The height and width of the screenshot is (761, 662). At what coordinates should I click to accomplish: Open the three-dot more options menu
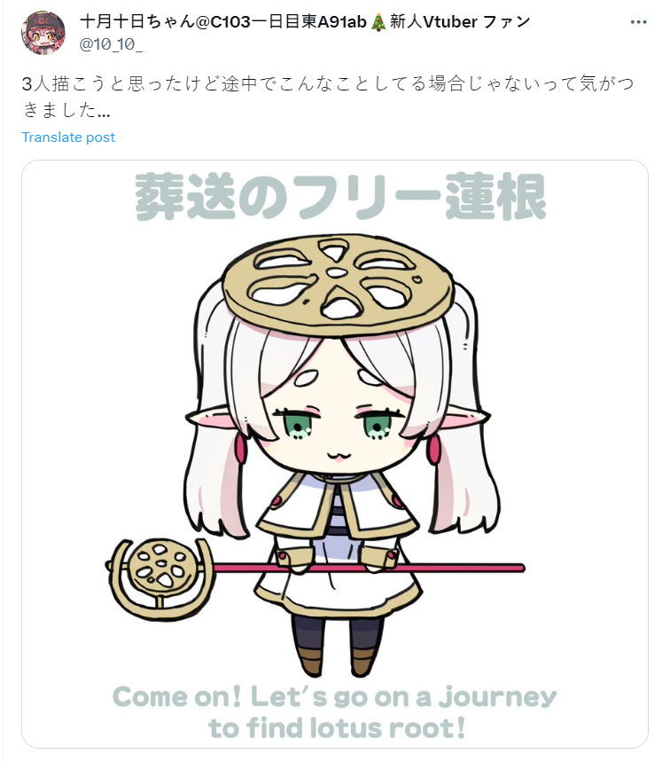[638, 22]
